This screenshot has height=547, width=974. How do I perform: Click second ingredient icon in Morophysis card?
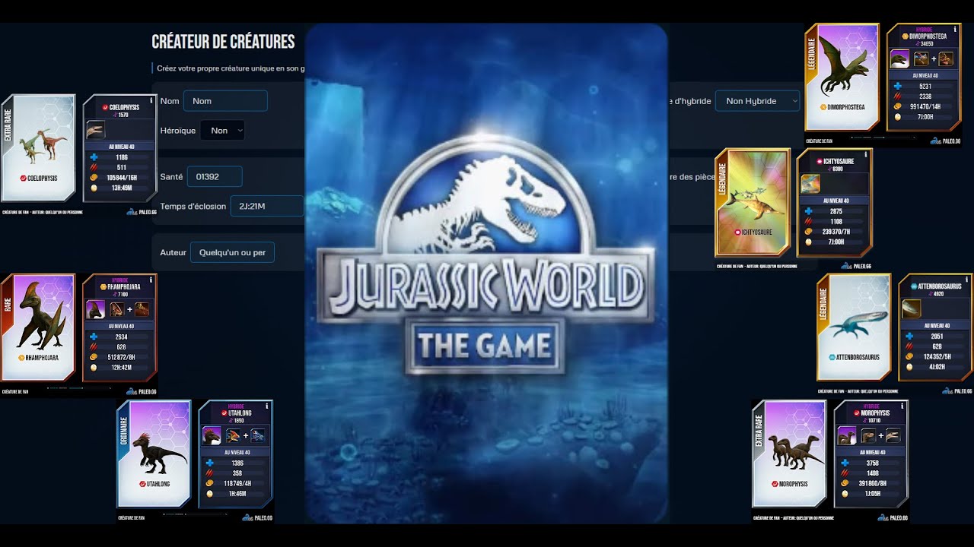[894, 435]
